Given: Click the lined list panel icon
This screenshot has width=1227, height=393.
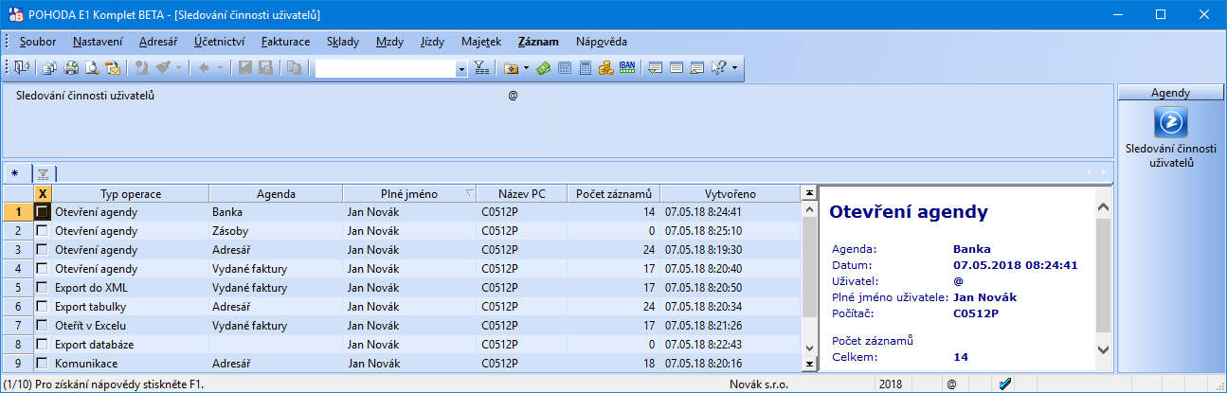Looking at the screenshot, I should (677, 68).
